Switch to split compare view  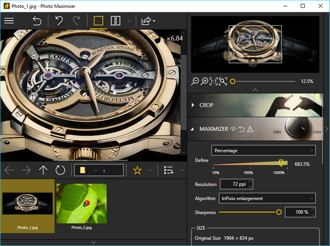click(x=115, y=21)
